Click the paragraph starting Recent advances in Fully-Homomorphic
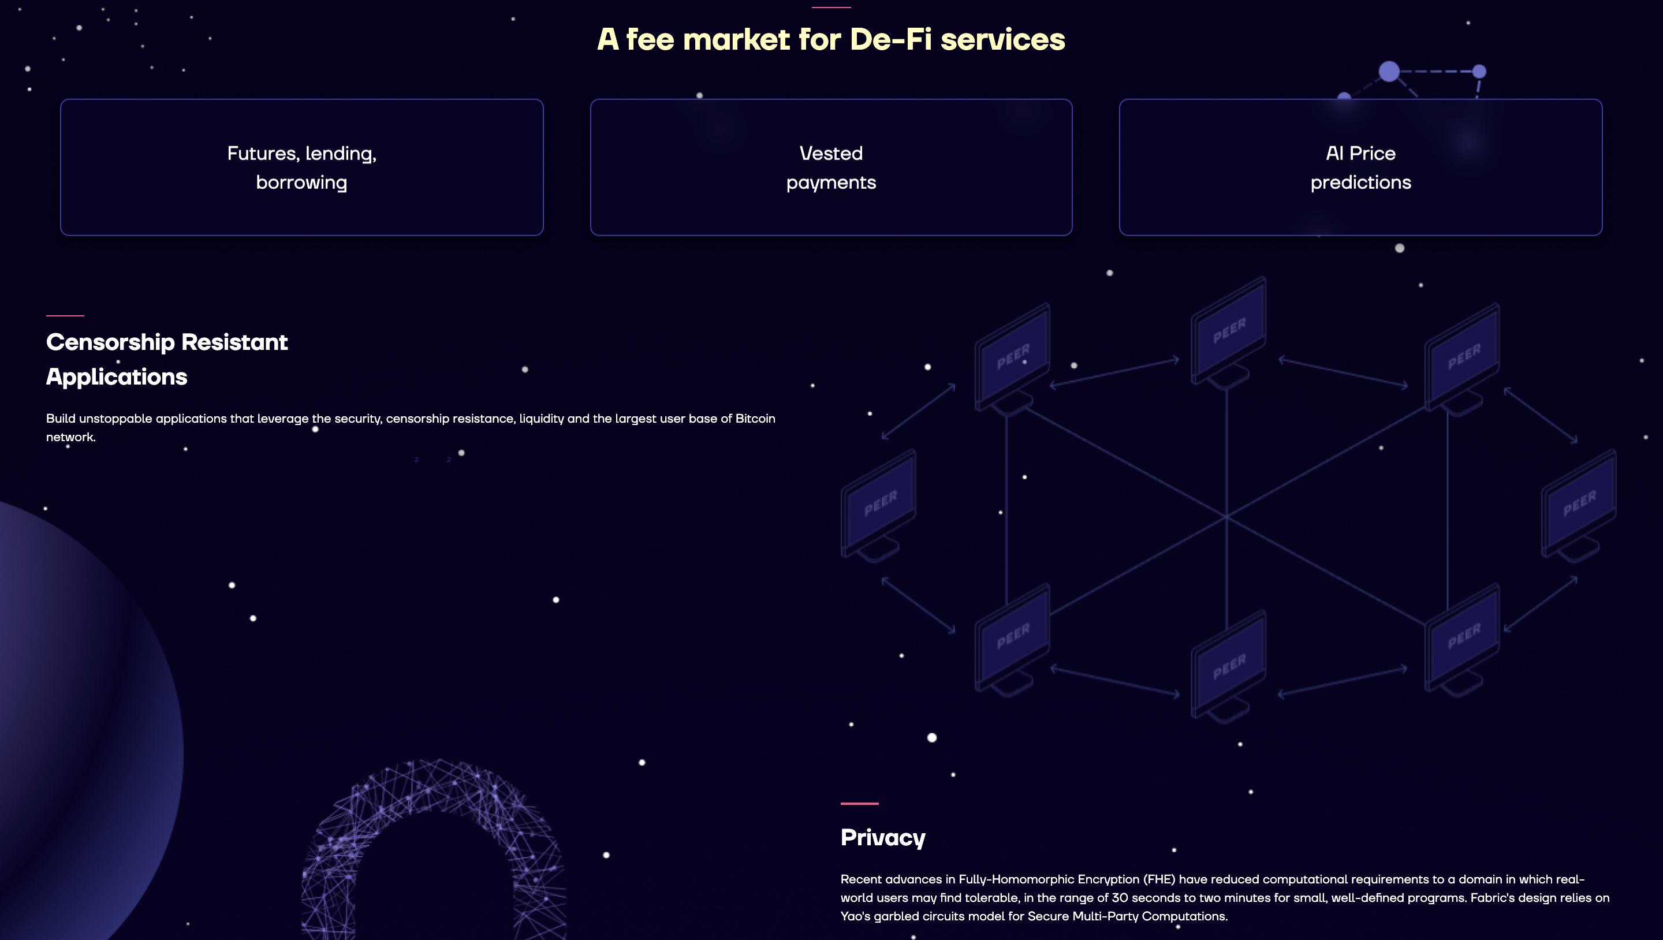Screen dimensions: 1663x940 1225,897
